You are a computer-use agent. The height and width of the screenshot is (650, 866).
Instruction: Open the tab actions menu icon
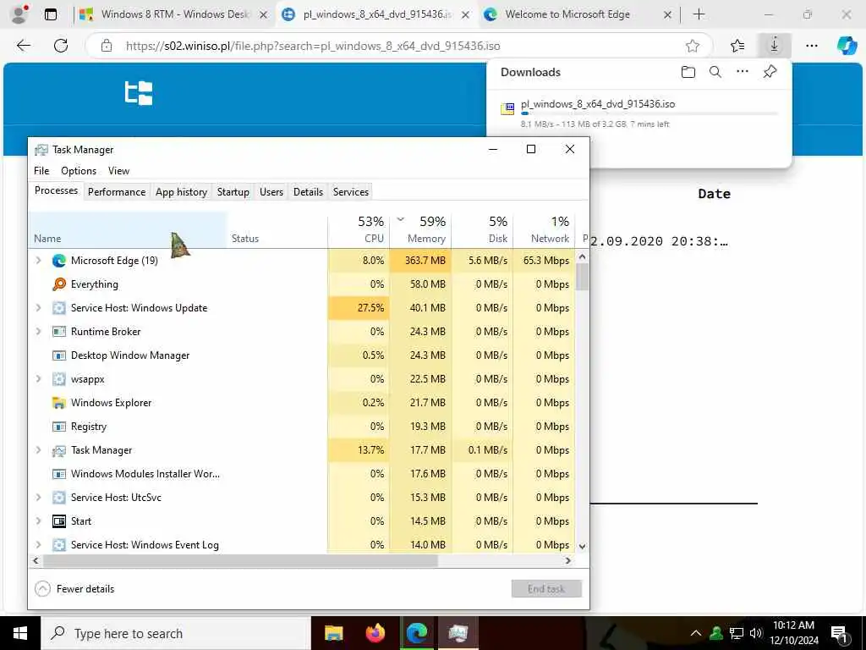click(51, 15)
